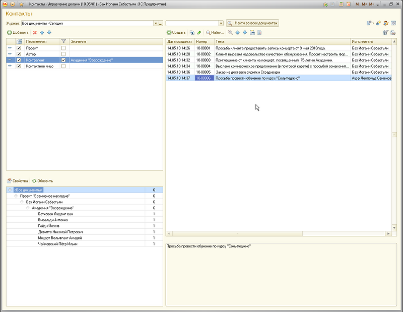Disable the filter checkbox for Контрагент
This screenshot has height=312, width=403.
coord(63,60)
